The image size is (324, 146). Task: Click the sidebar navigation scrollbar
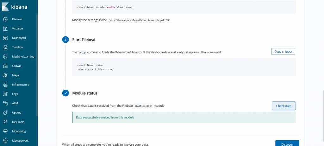[x=37, y=65]
